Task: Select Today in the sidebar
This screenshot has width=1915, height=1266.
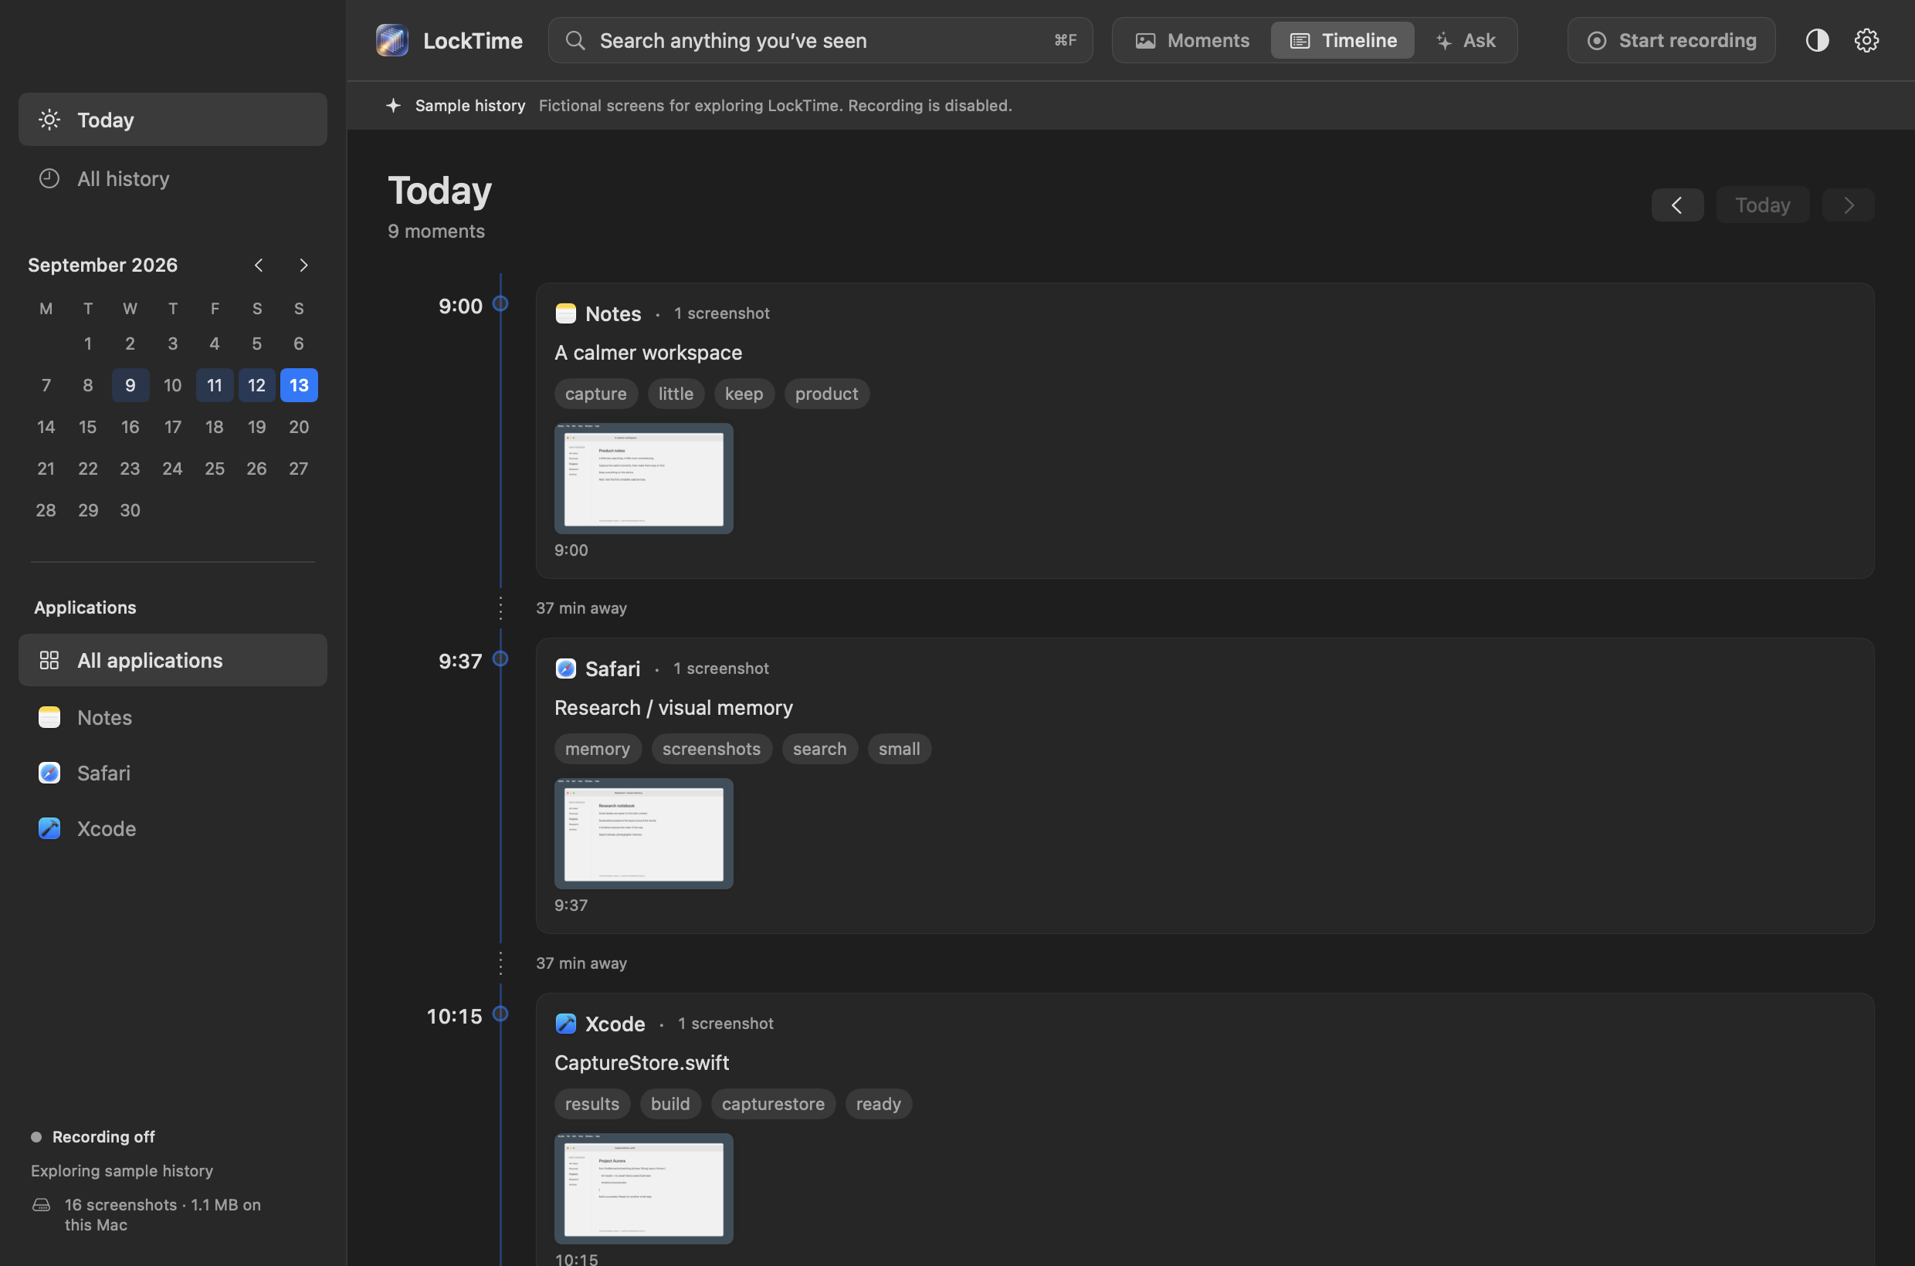Action: pos(173,120)
